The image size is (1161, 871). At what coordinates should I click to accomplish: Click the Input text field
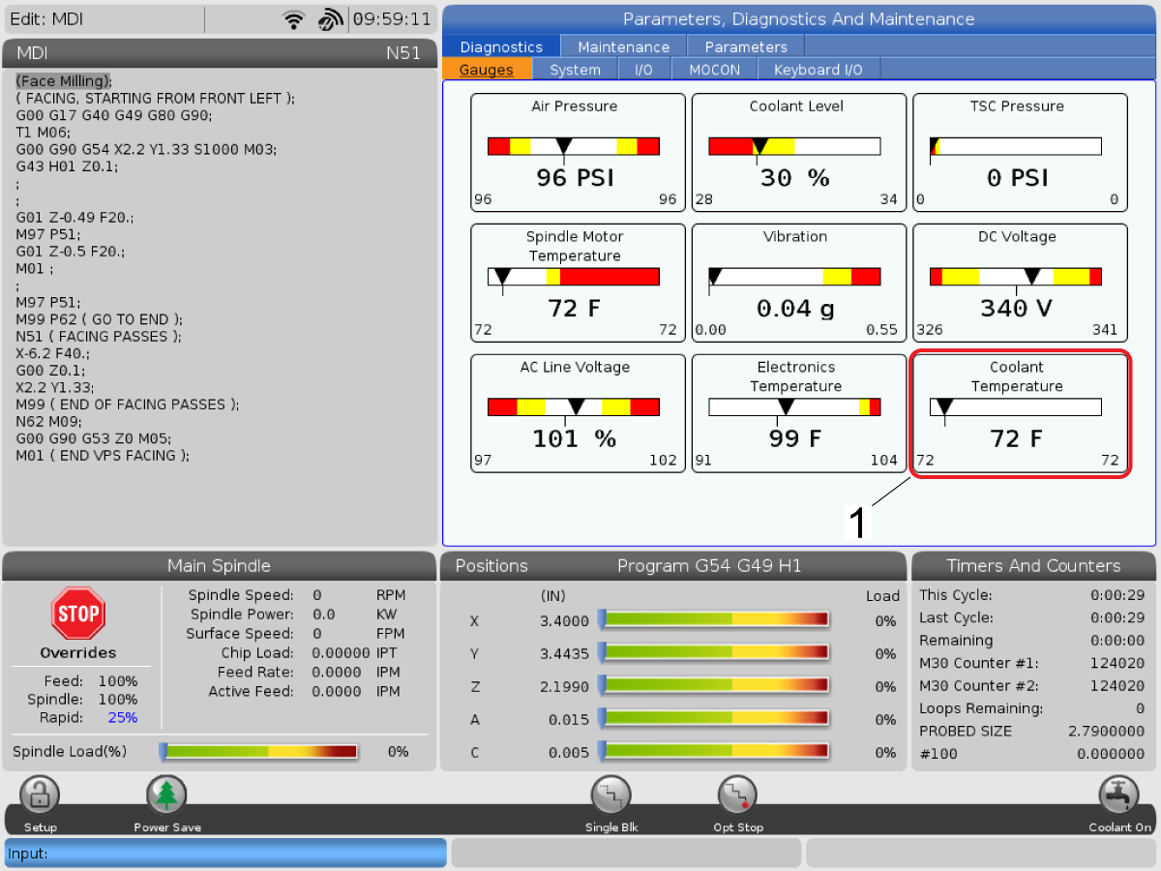pos(225,853)
